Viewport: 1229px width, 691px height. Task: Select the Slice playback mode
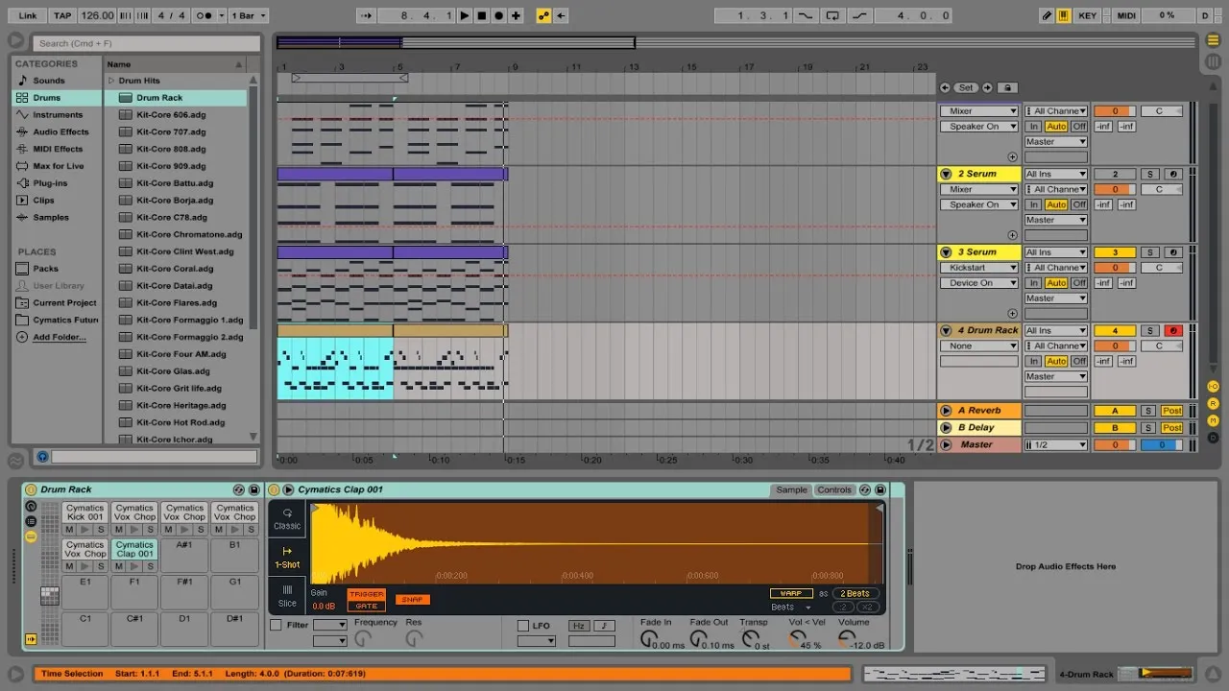tap(287, 595)
